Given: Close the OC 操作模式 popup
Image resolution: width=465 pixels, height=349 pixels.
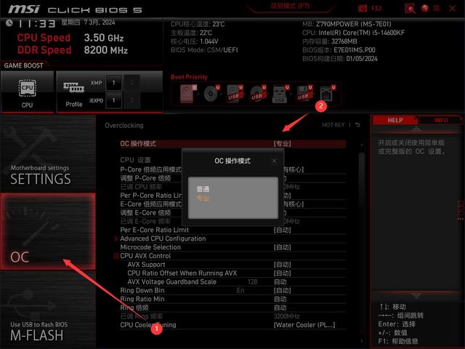Looking at the screenshot, I should click(x=274, y=161).
